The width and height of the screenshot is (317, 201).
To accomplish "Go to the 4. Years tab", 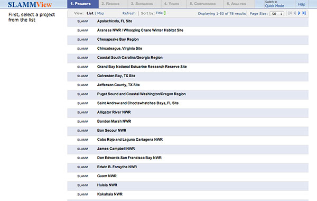I will click(174, 4).
